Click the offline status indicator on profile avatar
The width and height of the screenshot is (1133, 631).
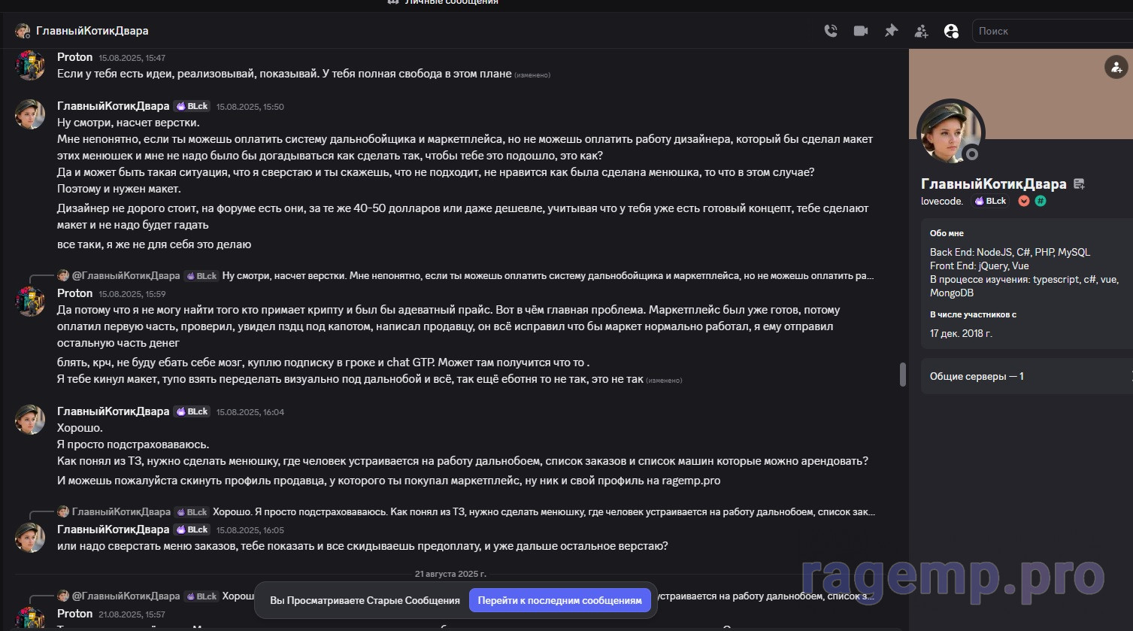pos(971,153)
